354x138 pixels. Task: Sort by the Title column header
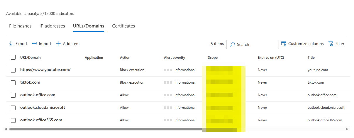pos(311,58)
